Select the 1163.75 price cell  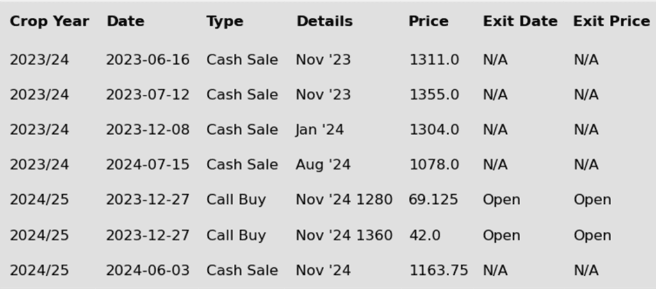point(438,270)
